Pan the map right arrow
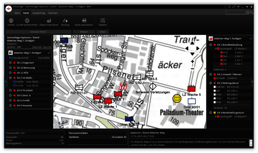The width and height of the screenshot is (258, 153). click(x=198, y=48)
